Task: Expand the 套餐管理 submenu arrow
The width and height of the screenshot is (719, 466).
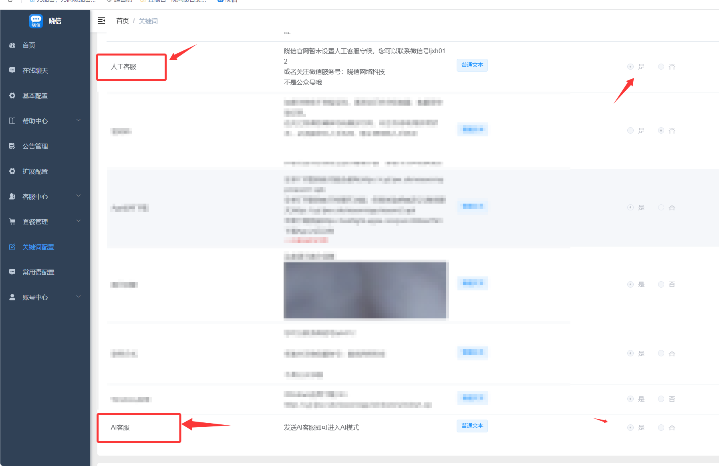Action: point(79,221)
